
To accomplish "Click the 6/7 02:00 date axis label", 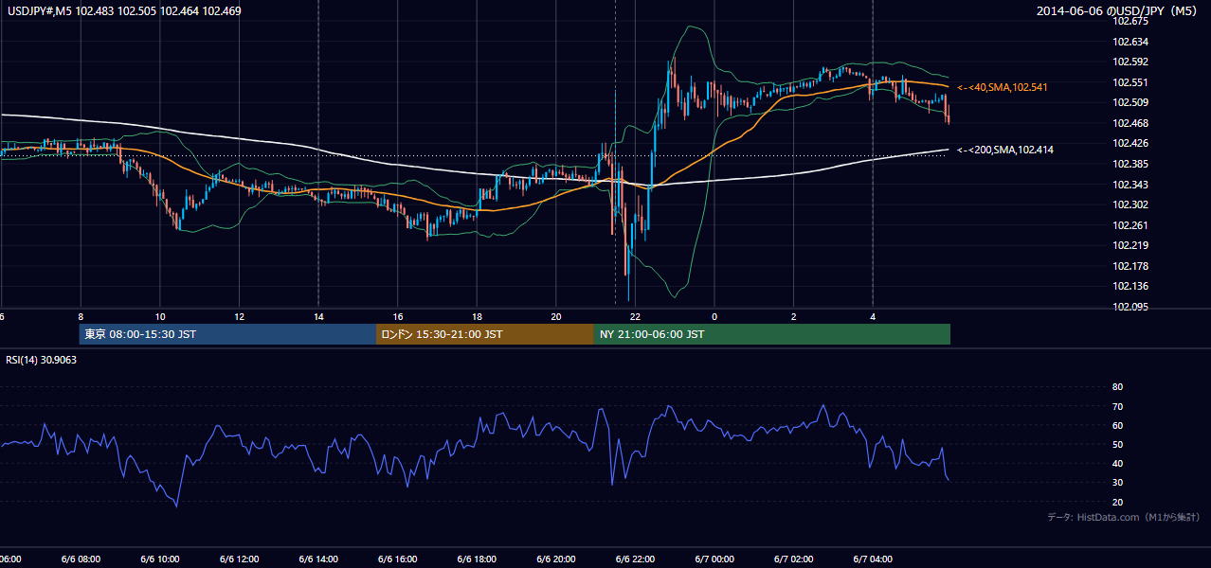I will tap(793, 559).
